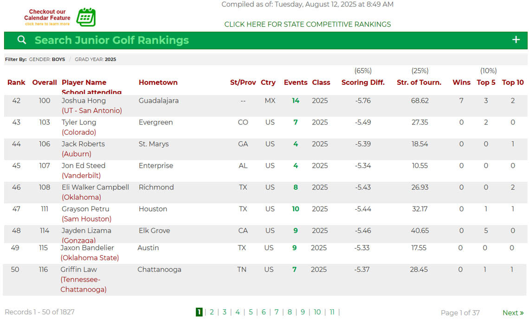
Task: Click the Search Junior Golf Rankings bar
Action: click(111, 40)
